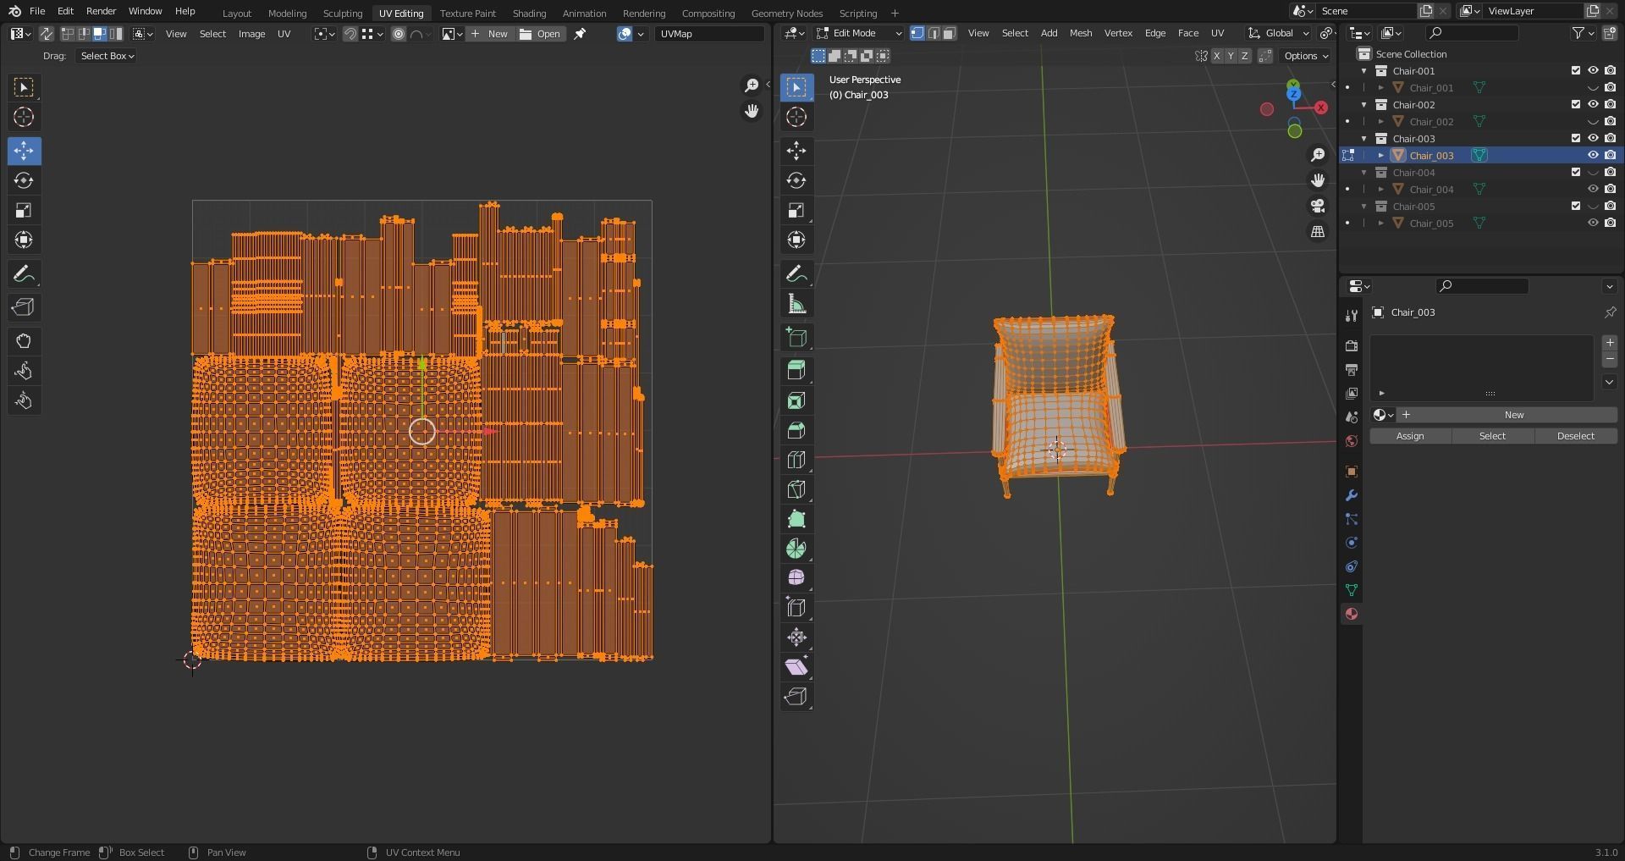Create New material button

pyautogui.click(x=1507, y=415)
